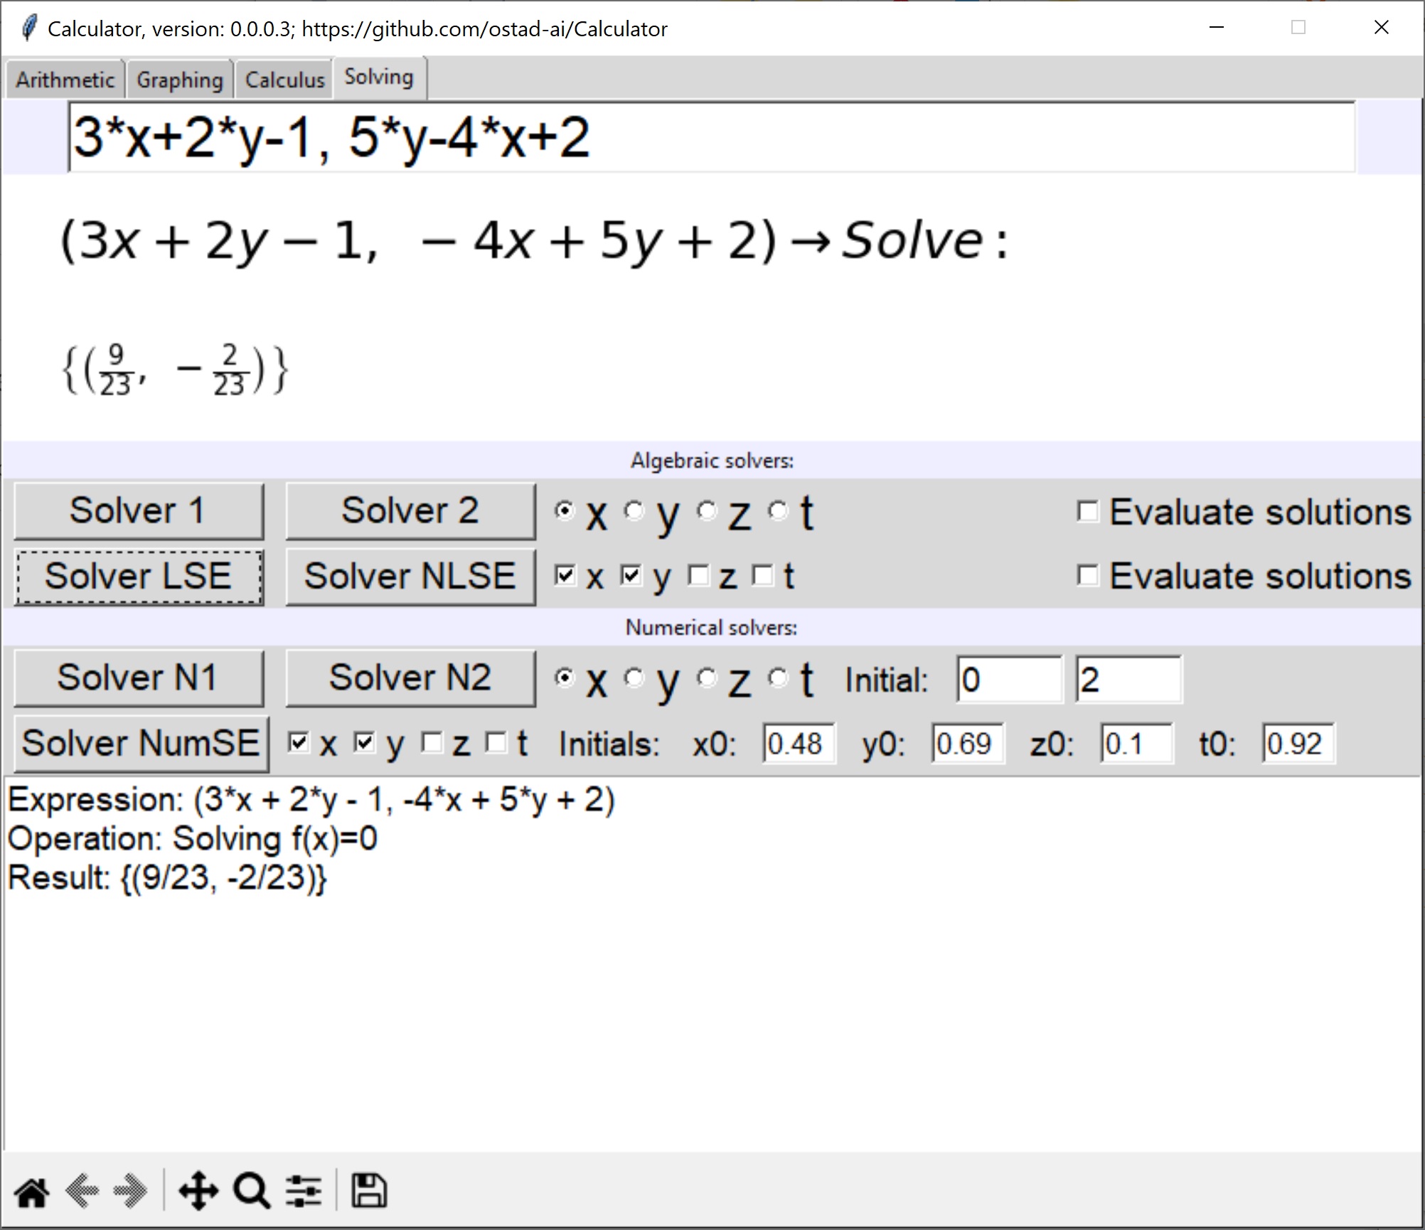Enable z checkbox in Solver NumSE row

pyautogui.click(x=431, y=743)
